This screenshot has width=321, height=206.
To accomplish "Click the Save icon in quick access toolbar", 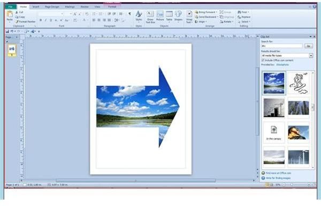I will [x=7, y=31].
